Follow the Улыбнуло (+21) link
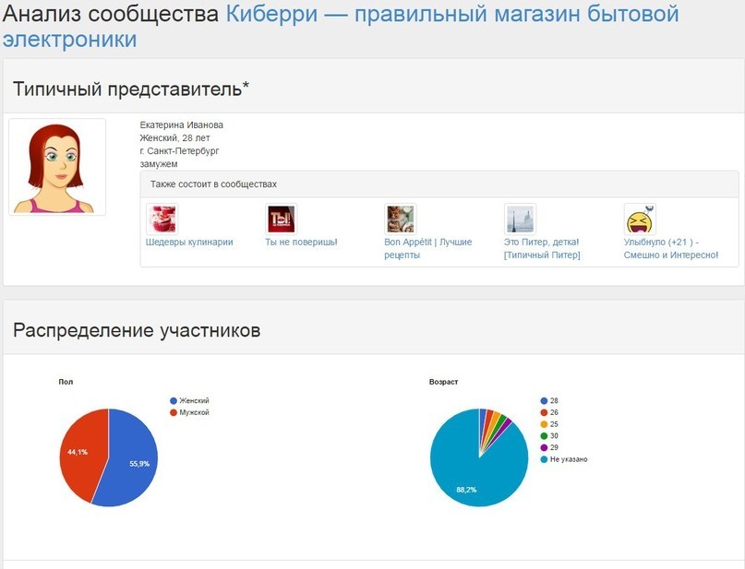Viewport: 745px width, 569px height. coord(671,248)
